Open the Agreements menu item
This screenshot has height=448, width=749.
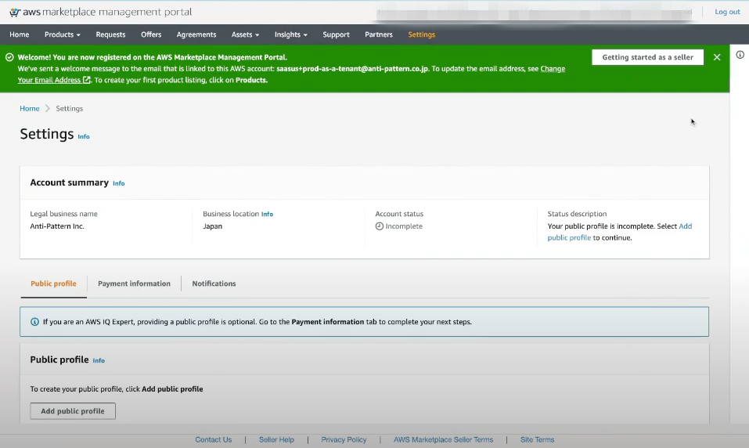coord(196,34)
